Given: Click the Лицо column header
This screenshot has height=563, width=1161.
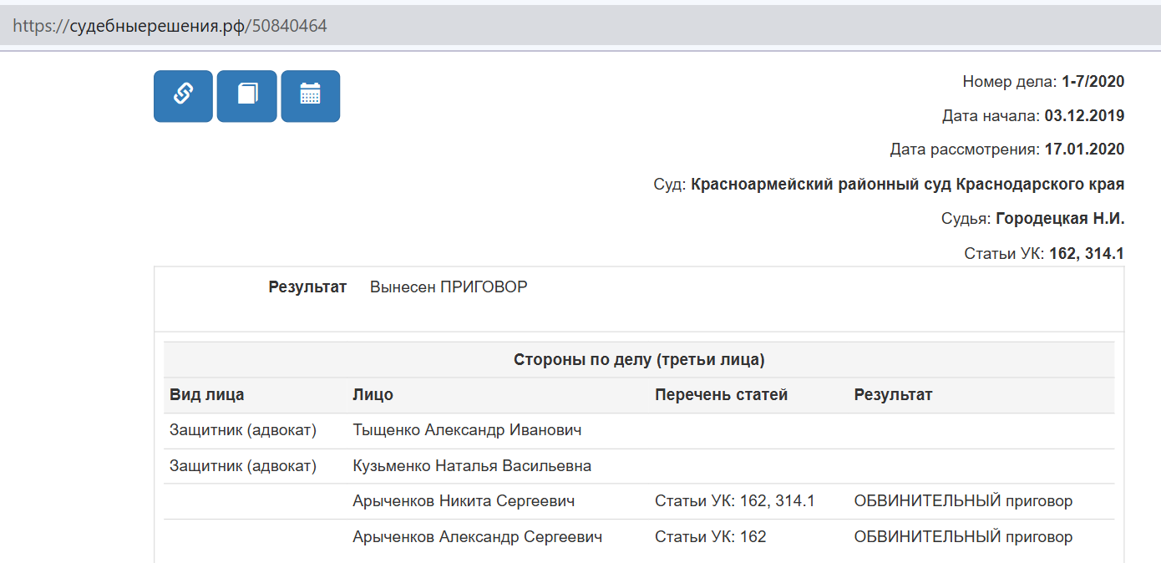Looking at the screenshot, I should tap(373, 395).
